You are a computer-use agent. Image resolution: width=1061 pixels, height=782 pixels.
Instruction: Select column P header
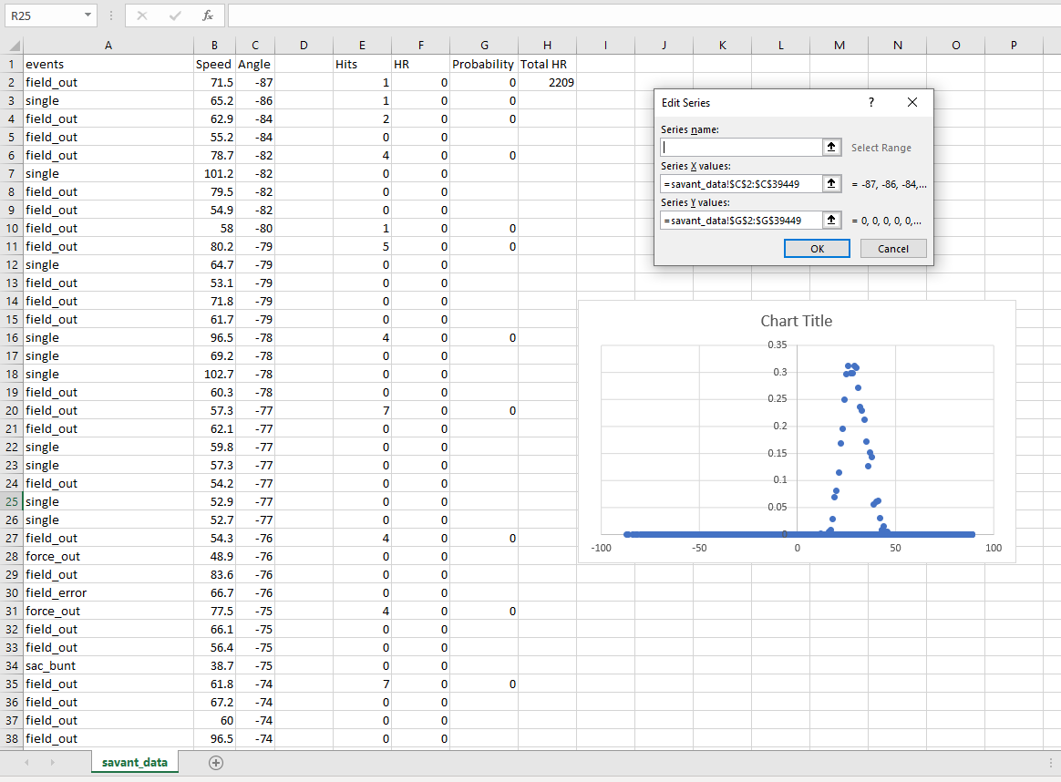[1014, 46]
